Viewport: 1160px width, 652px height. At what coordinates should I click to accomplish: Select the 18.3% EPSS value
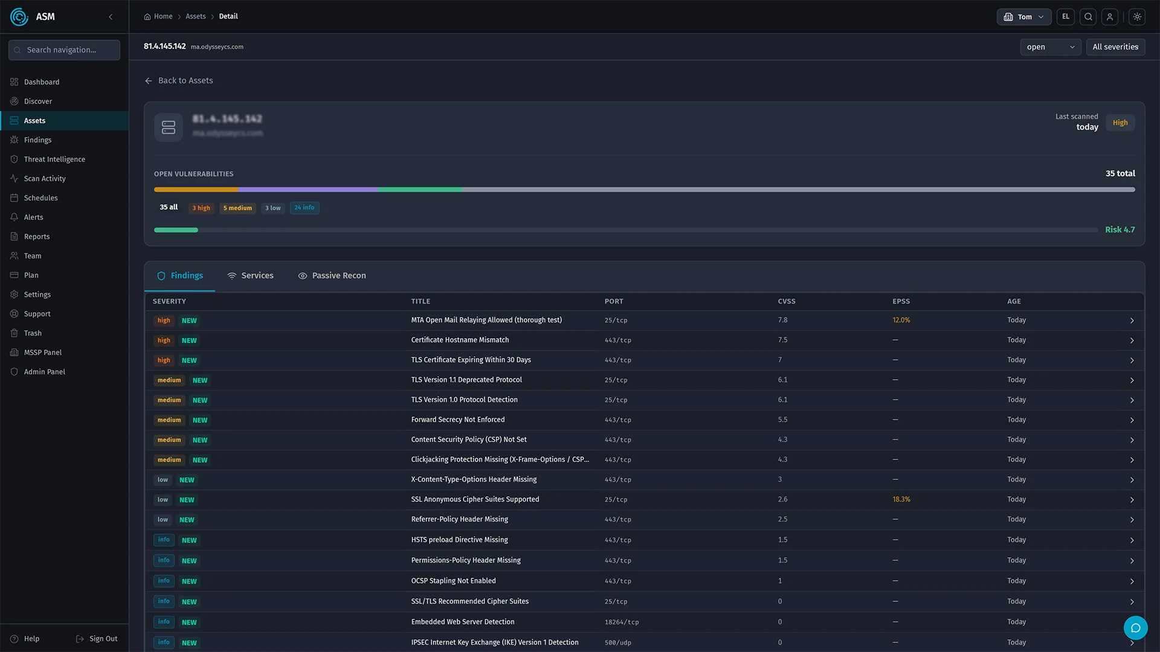tap(901, 500)
